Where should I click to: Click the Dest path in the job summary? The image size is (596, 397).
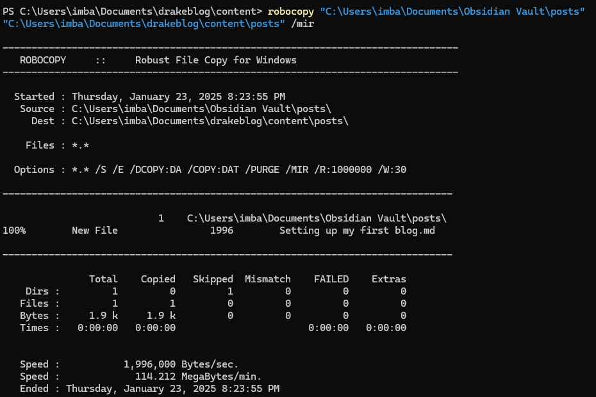pyautogui.click(x=210, y=121)
